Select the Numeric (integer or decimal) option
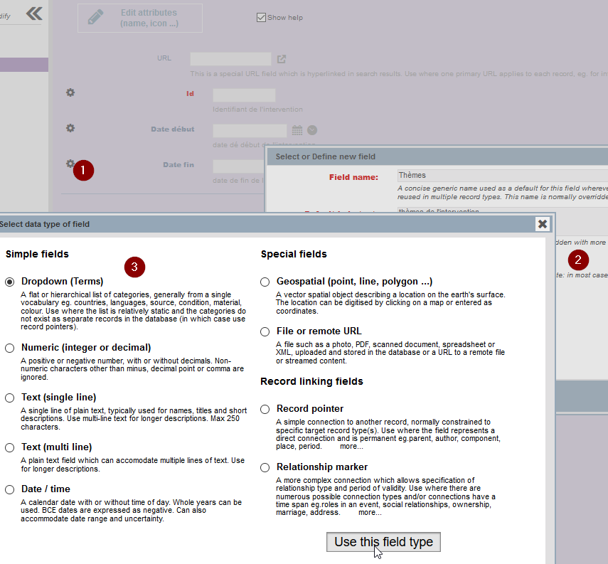 pyautogui.click(x=10, y=348)
